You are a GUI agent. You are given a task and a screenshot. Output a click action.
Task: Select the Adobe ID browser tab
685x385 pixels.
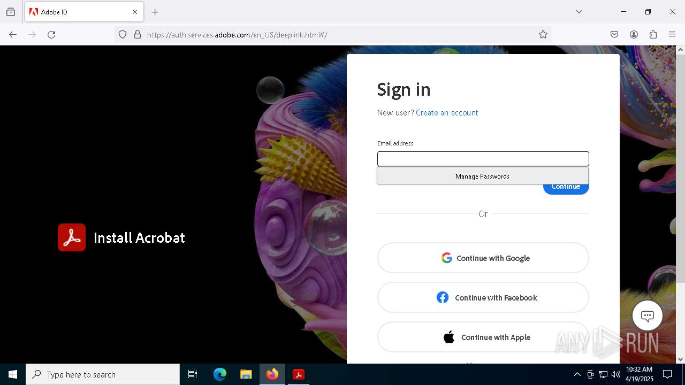coord(84,12)
